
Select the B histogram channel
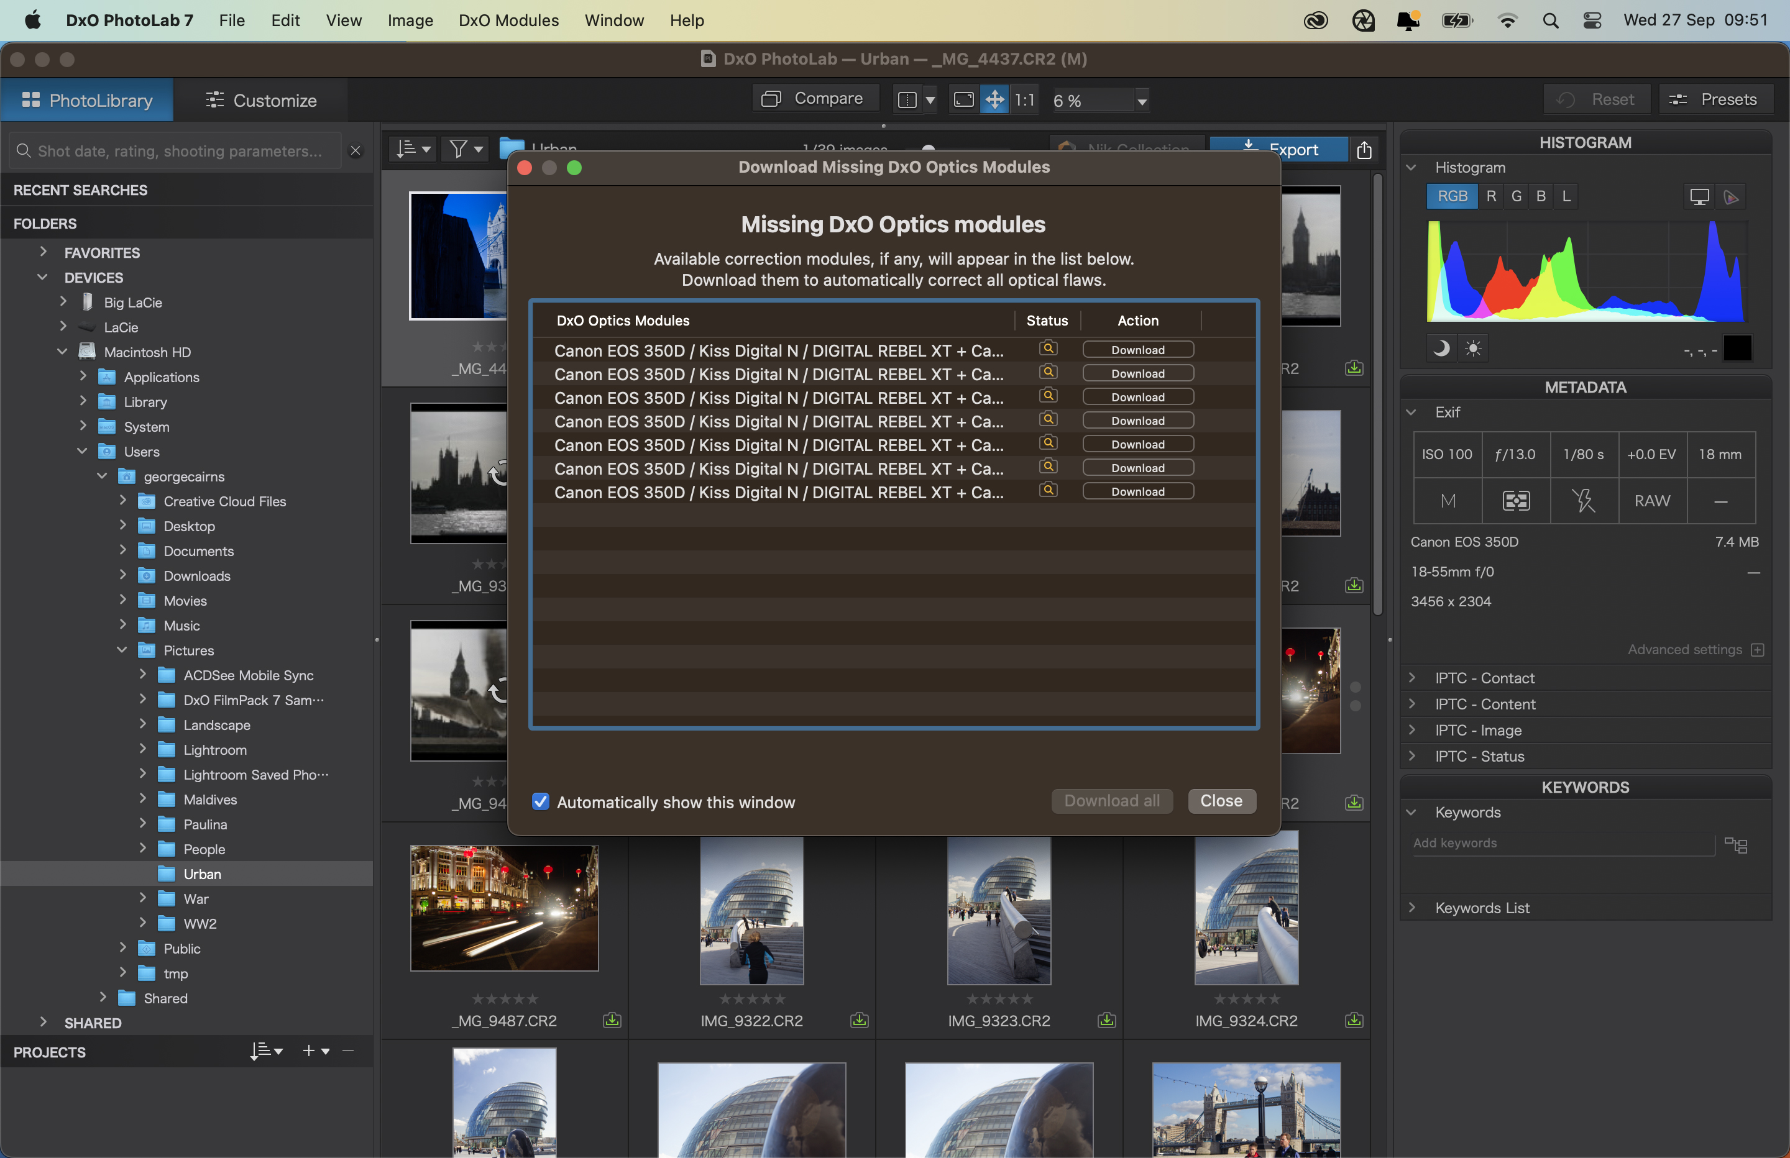coord(1541,196)
